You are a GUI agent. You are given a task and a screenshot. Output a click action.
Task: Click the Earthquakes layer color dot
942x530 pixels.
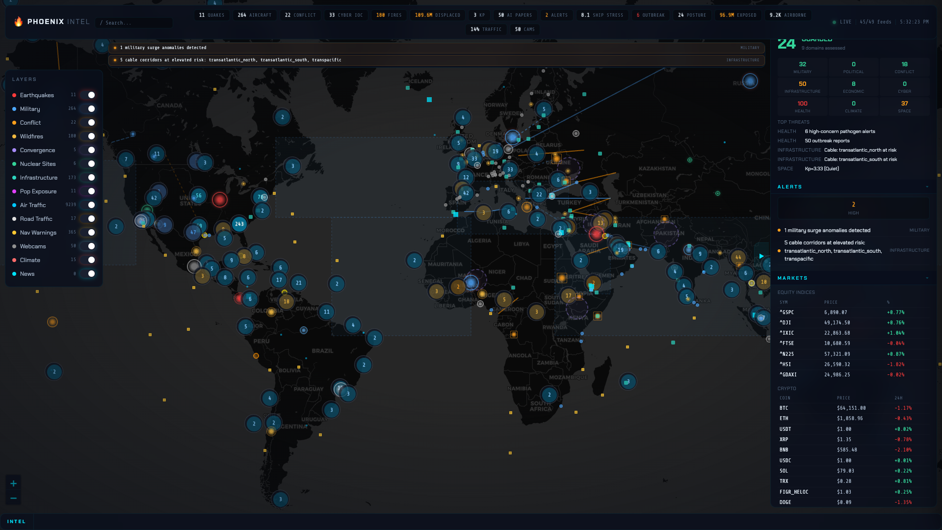(x=14, y=95)
